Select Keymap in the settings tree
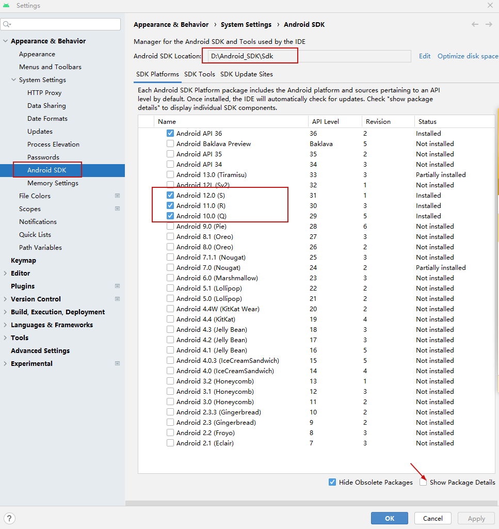This screenshot has height=529, width=499. click(23, 261)
